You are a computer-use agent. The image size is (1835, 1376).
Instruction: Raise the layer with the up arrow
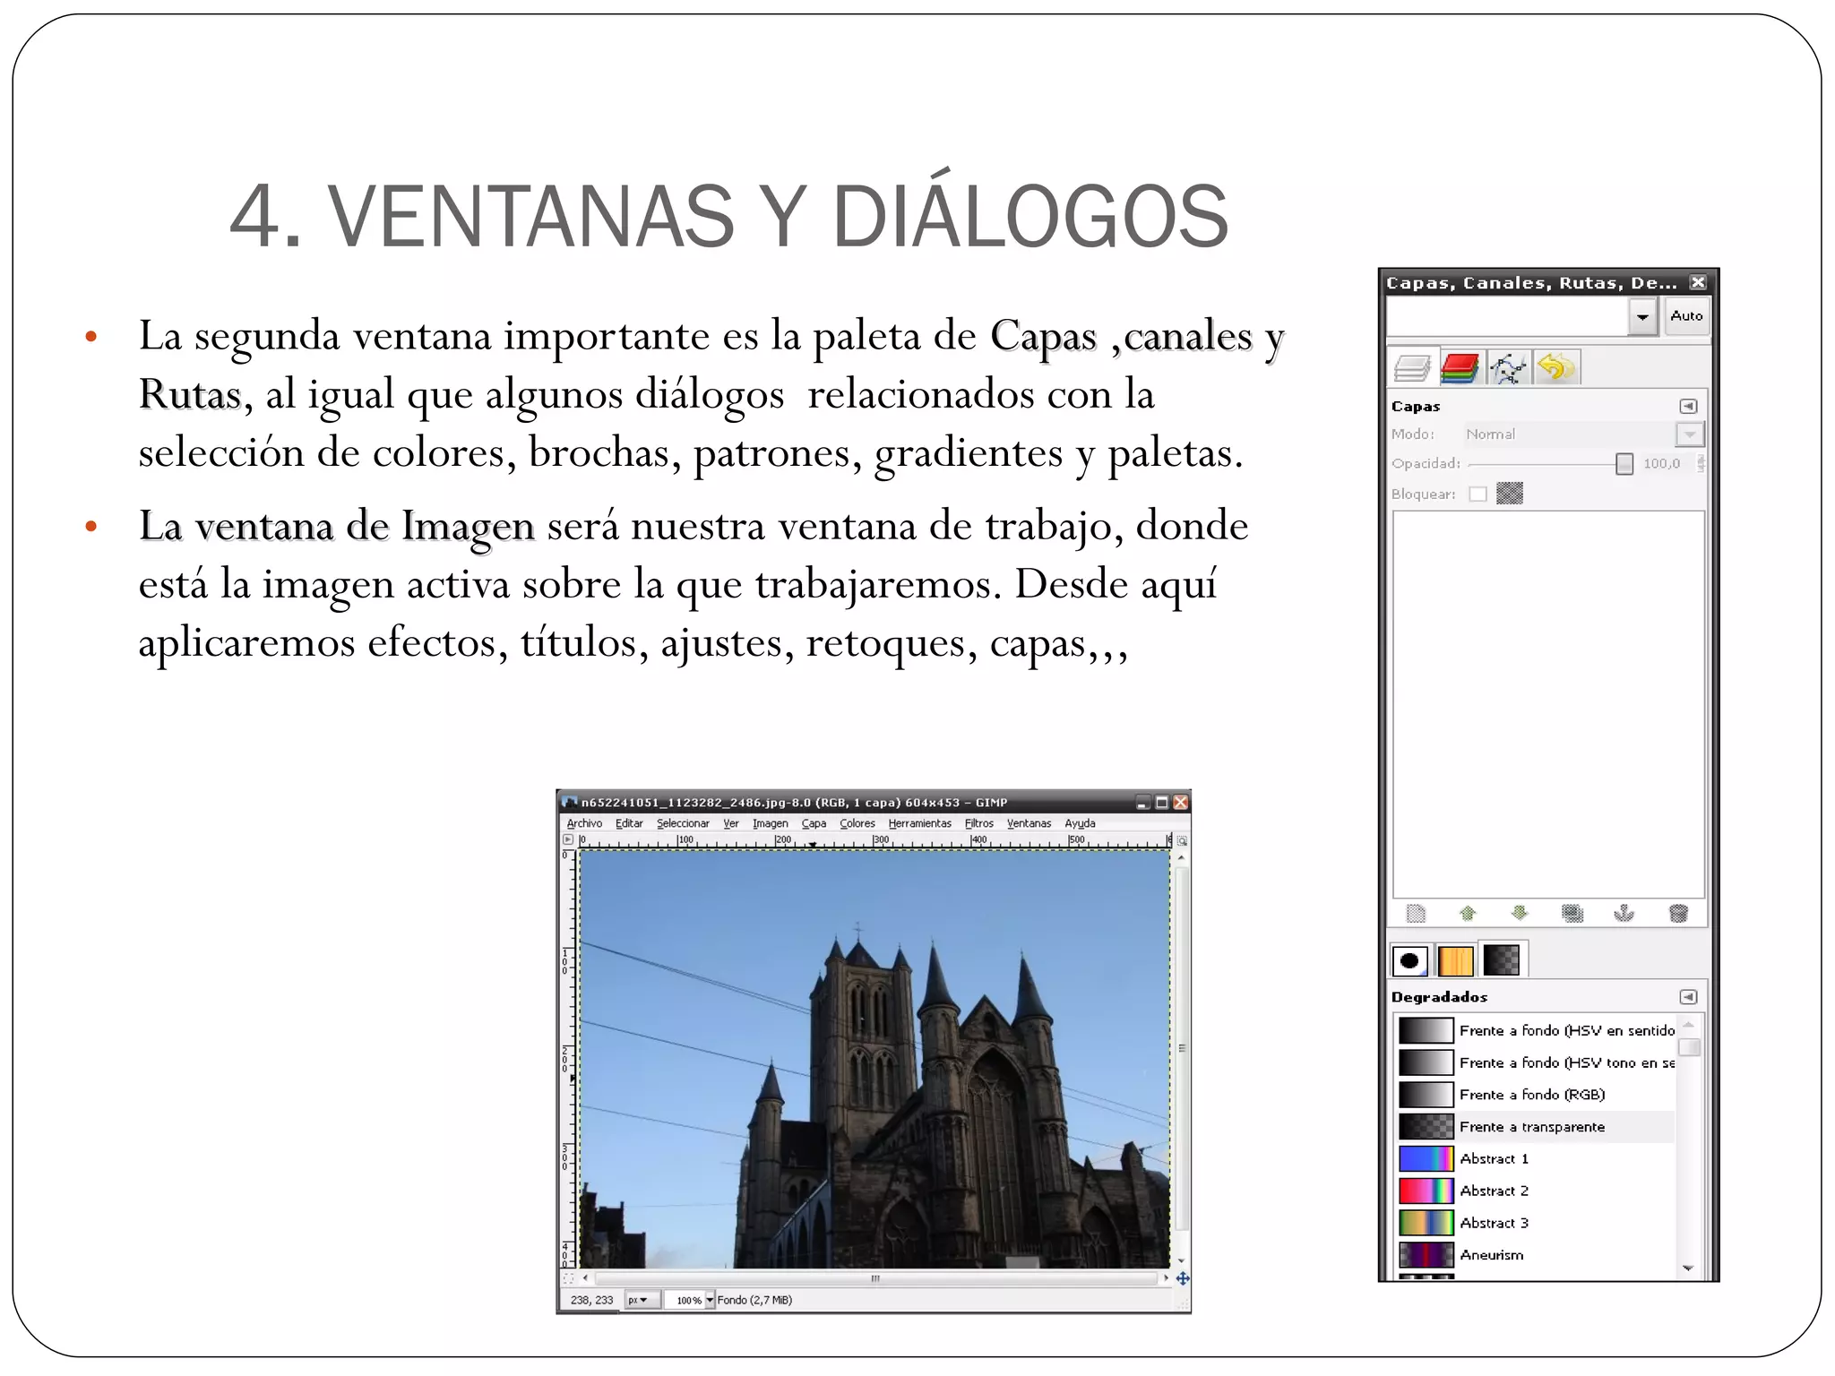click(1467, 914)
